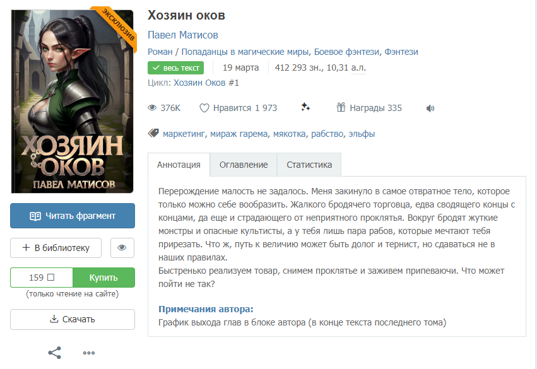This screenshot has width=537, height=369.
Task: Toggle the eye watch button next to library
Action: point(122,248)
